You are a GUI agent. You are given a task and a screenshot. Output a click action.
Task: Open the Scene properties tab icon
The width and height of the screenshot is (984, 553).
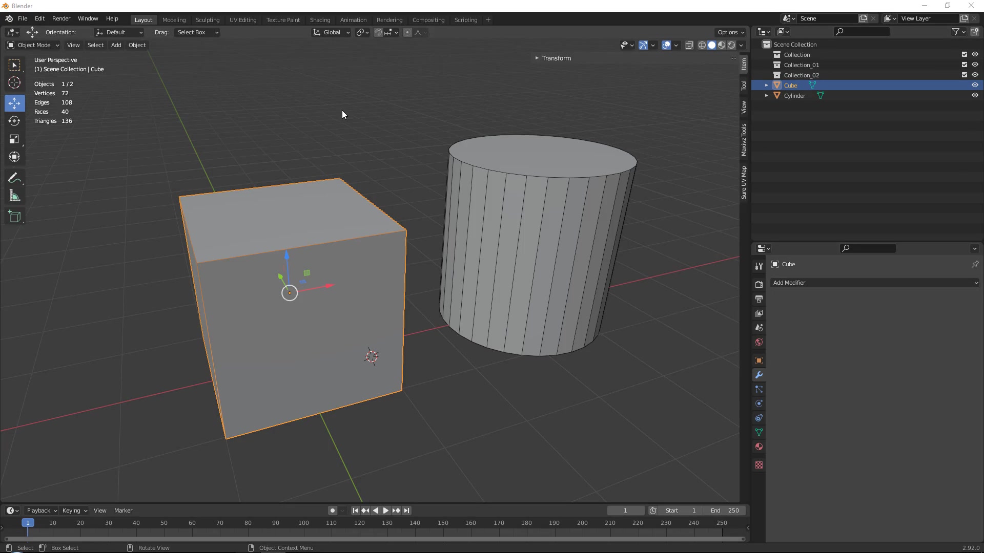click(x=759, y=327)
